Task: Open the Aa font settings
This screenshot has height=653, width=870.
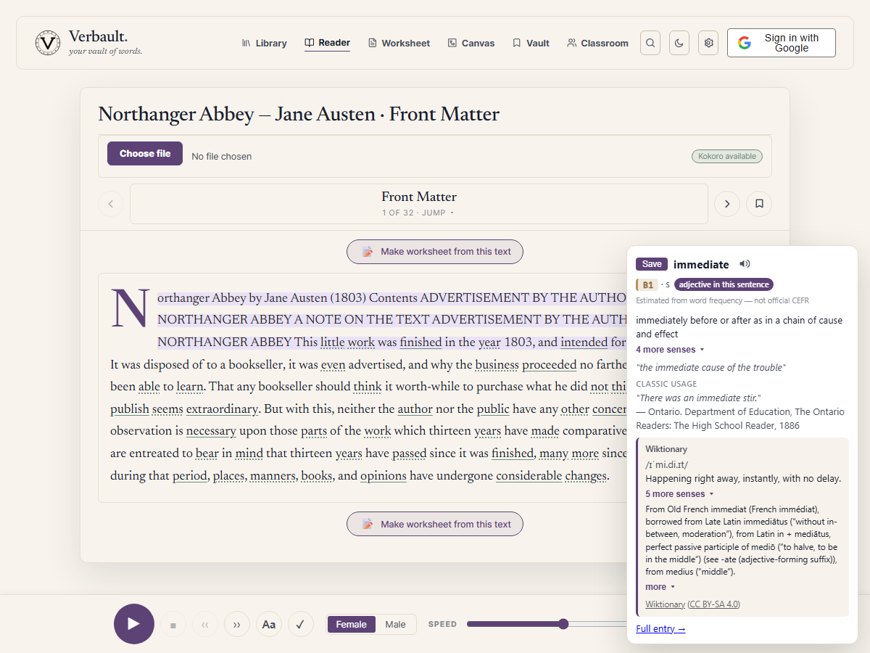Action: tap(269, 624)
